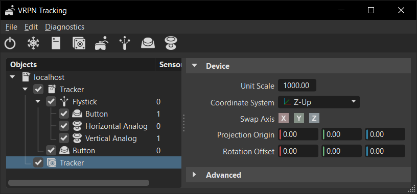This screenshot has width=417, height=194.
Task: Click the Horizontal Analog joystick icon
Action: pos(77,126)
